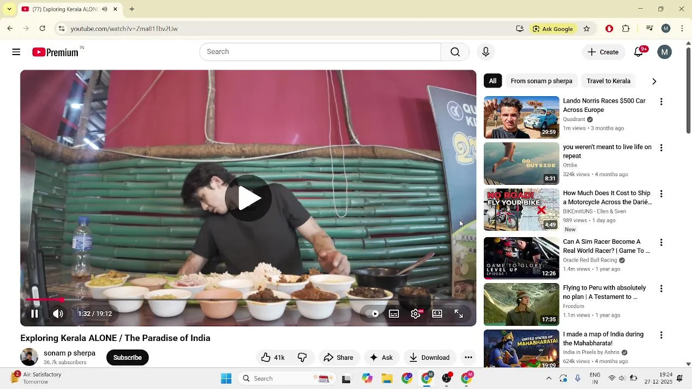The image size is (692, 389).
Task: Toggle subtitles/closed captions
Action: pyautogui.click(x=394, y=313)
